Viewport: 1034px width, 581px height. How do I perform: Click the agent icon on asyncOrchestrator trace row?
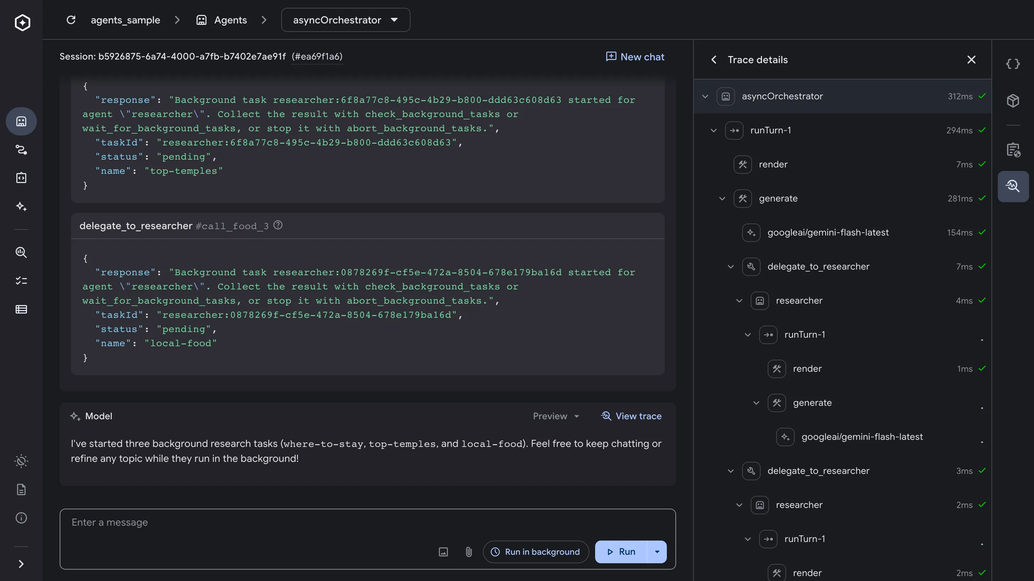pos(725,96)
